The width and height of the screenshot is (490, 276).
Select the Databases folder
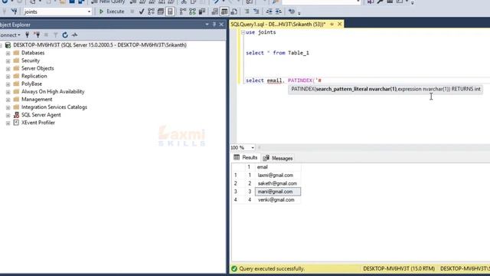pyautogui.click(x=33, y=53)
